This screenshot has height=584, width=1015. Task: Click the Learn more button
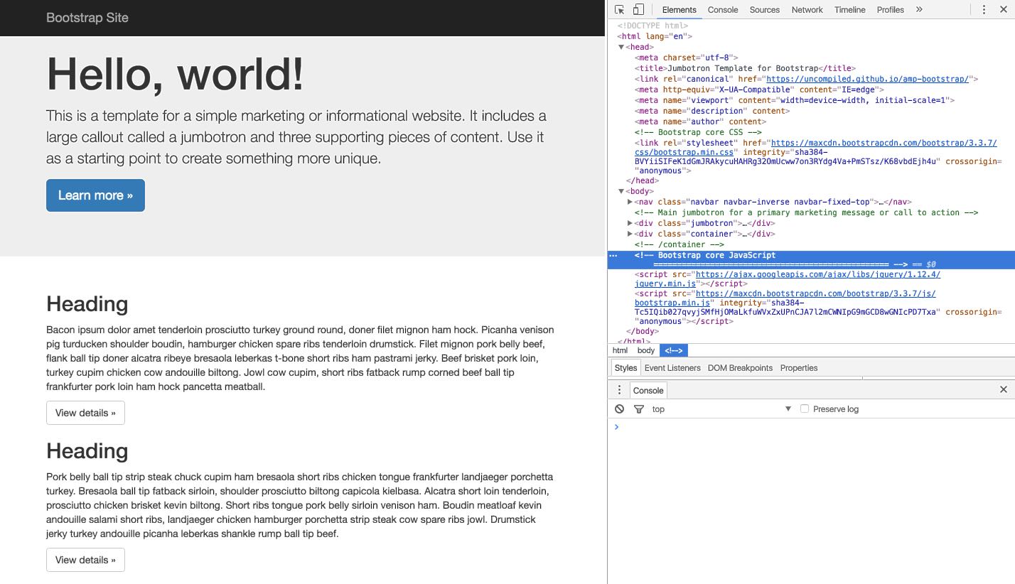point(95,195)
